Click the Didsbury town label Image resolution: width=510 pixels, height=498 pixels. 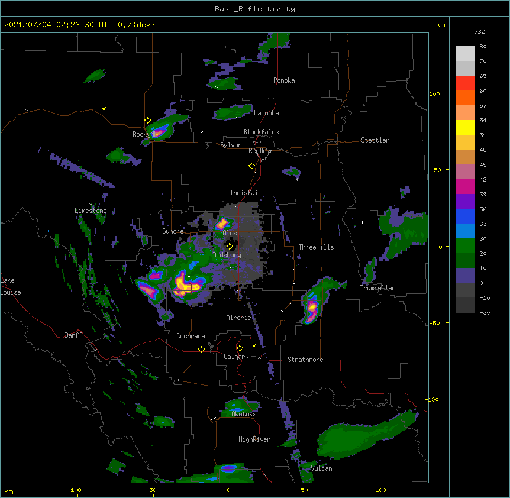(x=227, y=255)
